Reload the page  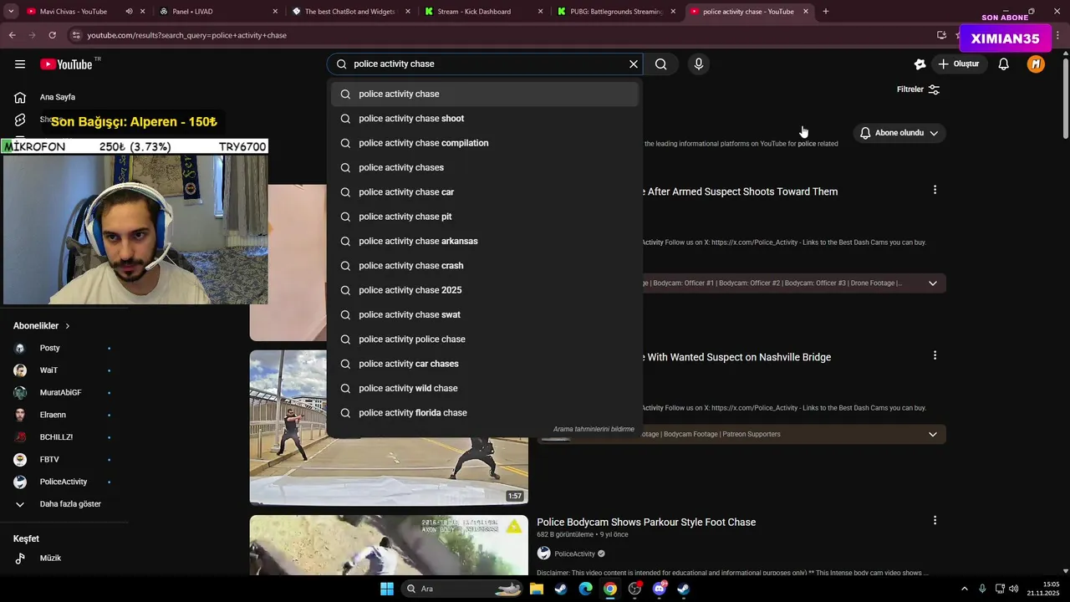coord(52,35)
